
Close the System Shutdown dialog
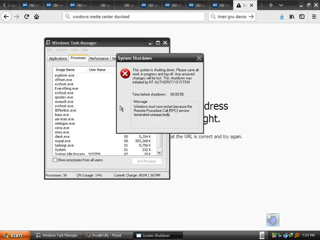[199, 58]
